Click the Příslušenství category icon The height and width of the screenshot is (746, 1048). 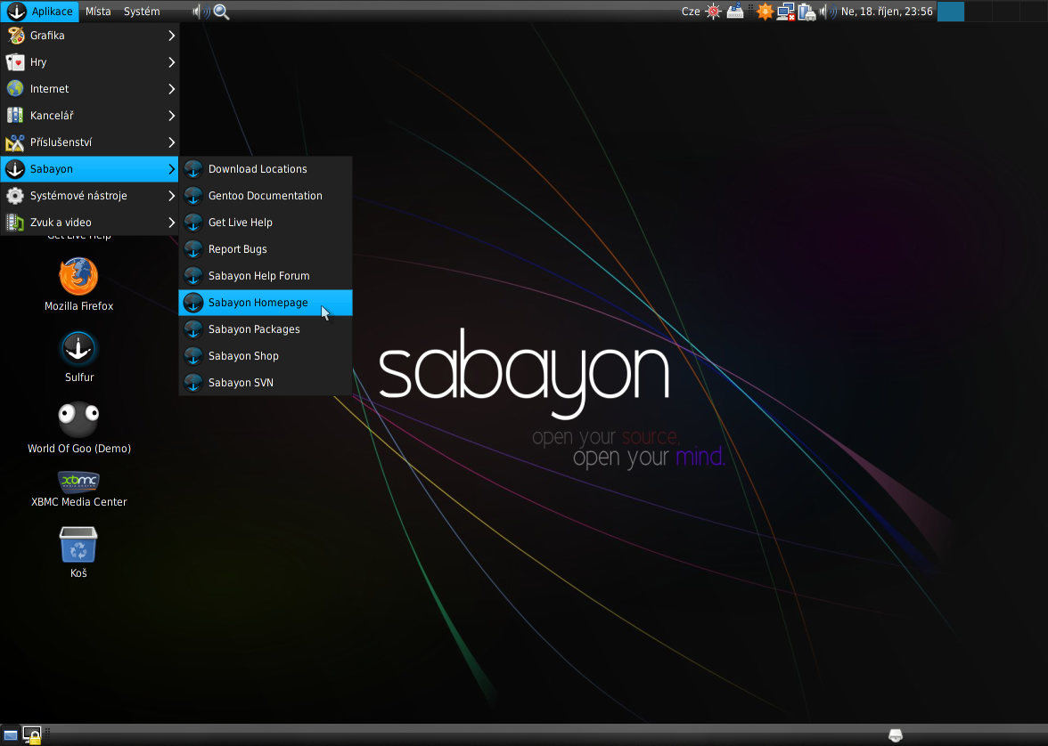15,142
